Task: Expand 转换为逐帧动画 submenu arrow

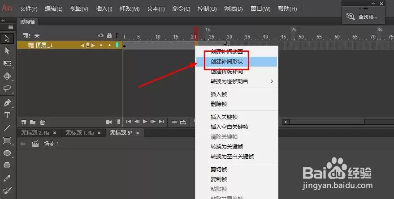Action: pos(272,81)
